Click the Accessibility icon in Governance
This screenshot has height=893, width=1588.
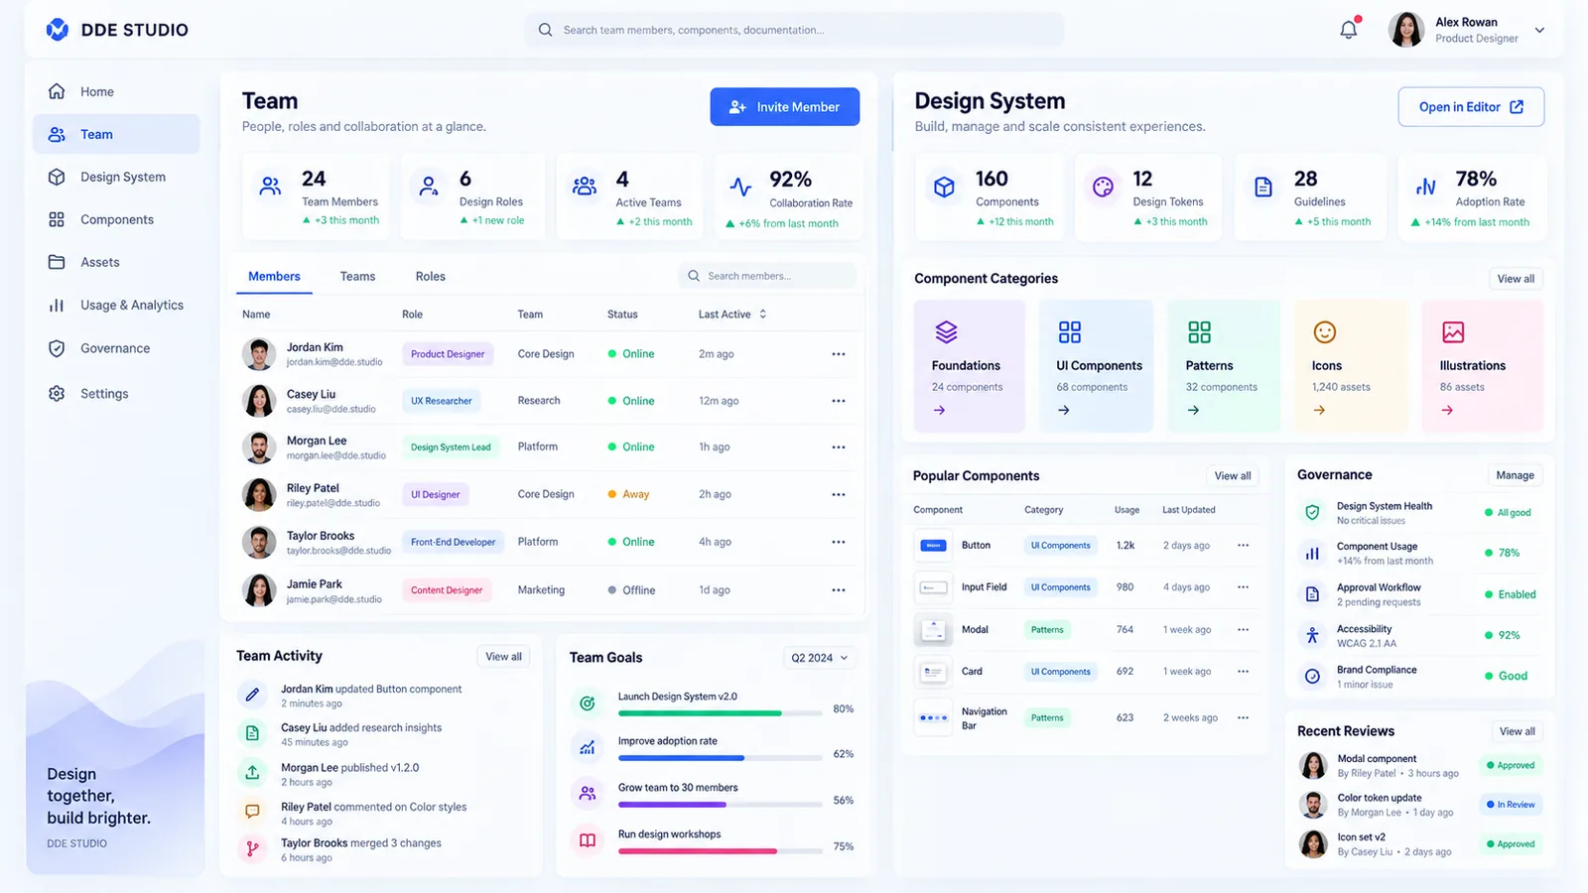[x=1312, y=635]
